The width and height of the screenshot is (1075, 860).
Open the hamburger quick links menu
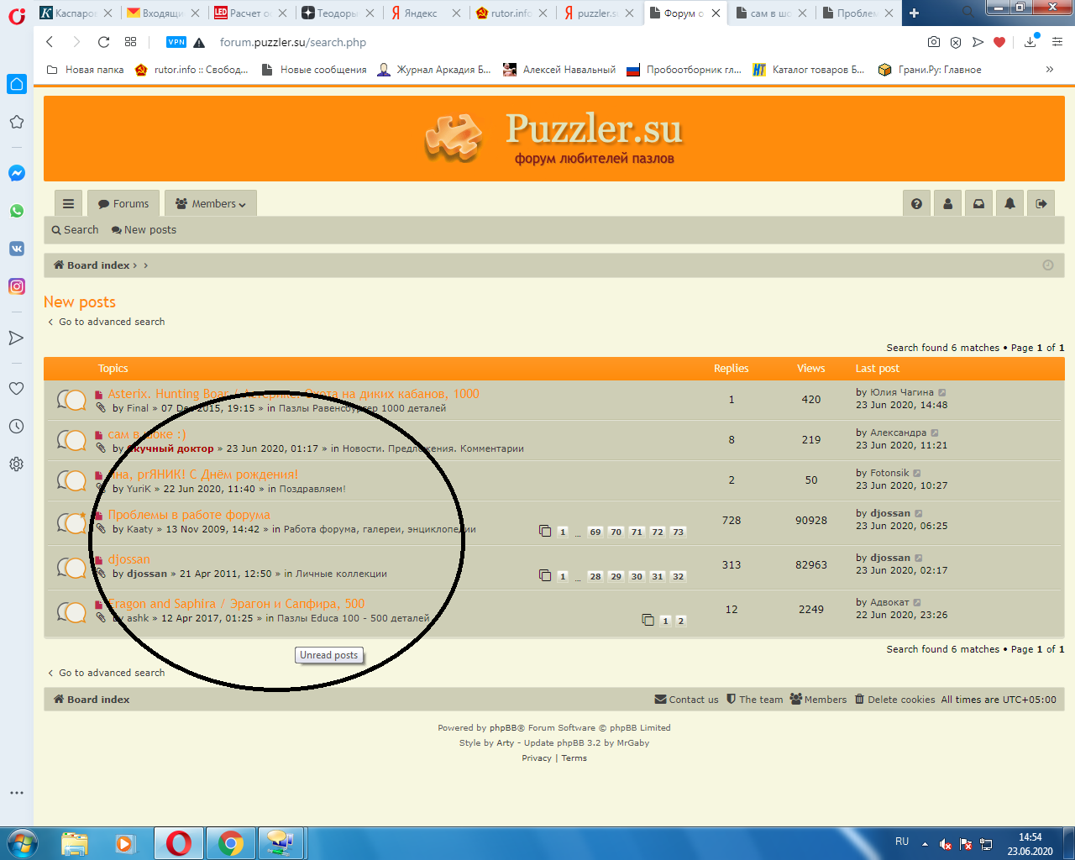(x=68, y=204)
